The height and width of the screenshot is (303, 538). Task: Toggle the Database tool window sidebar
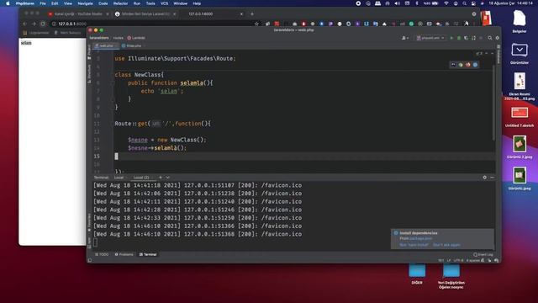coord(498,54)
